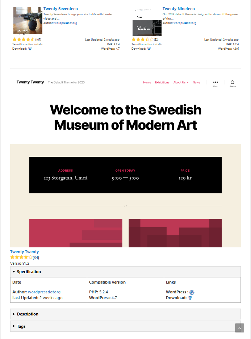The width and height of the screenshot is (251, 339).
Task: Click the three-dot Menu icon in the preview
Action: (x=216, y=82)
